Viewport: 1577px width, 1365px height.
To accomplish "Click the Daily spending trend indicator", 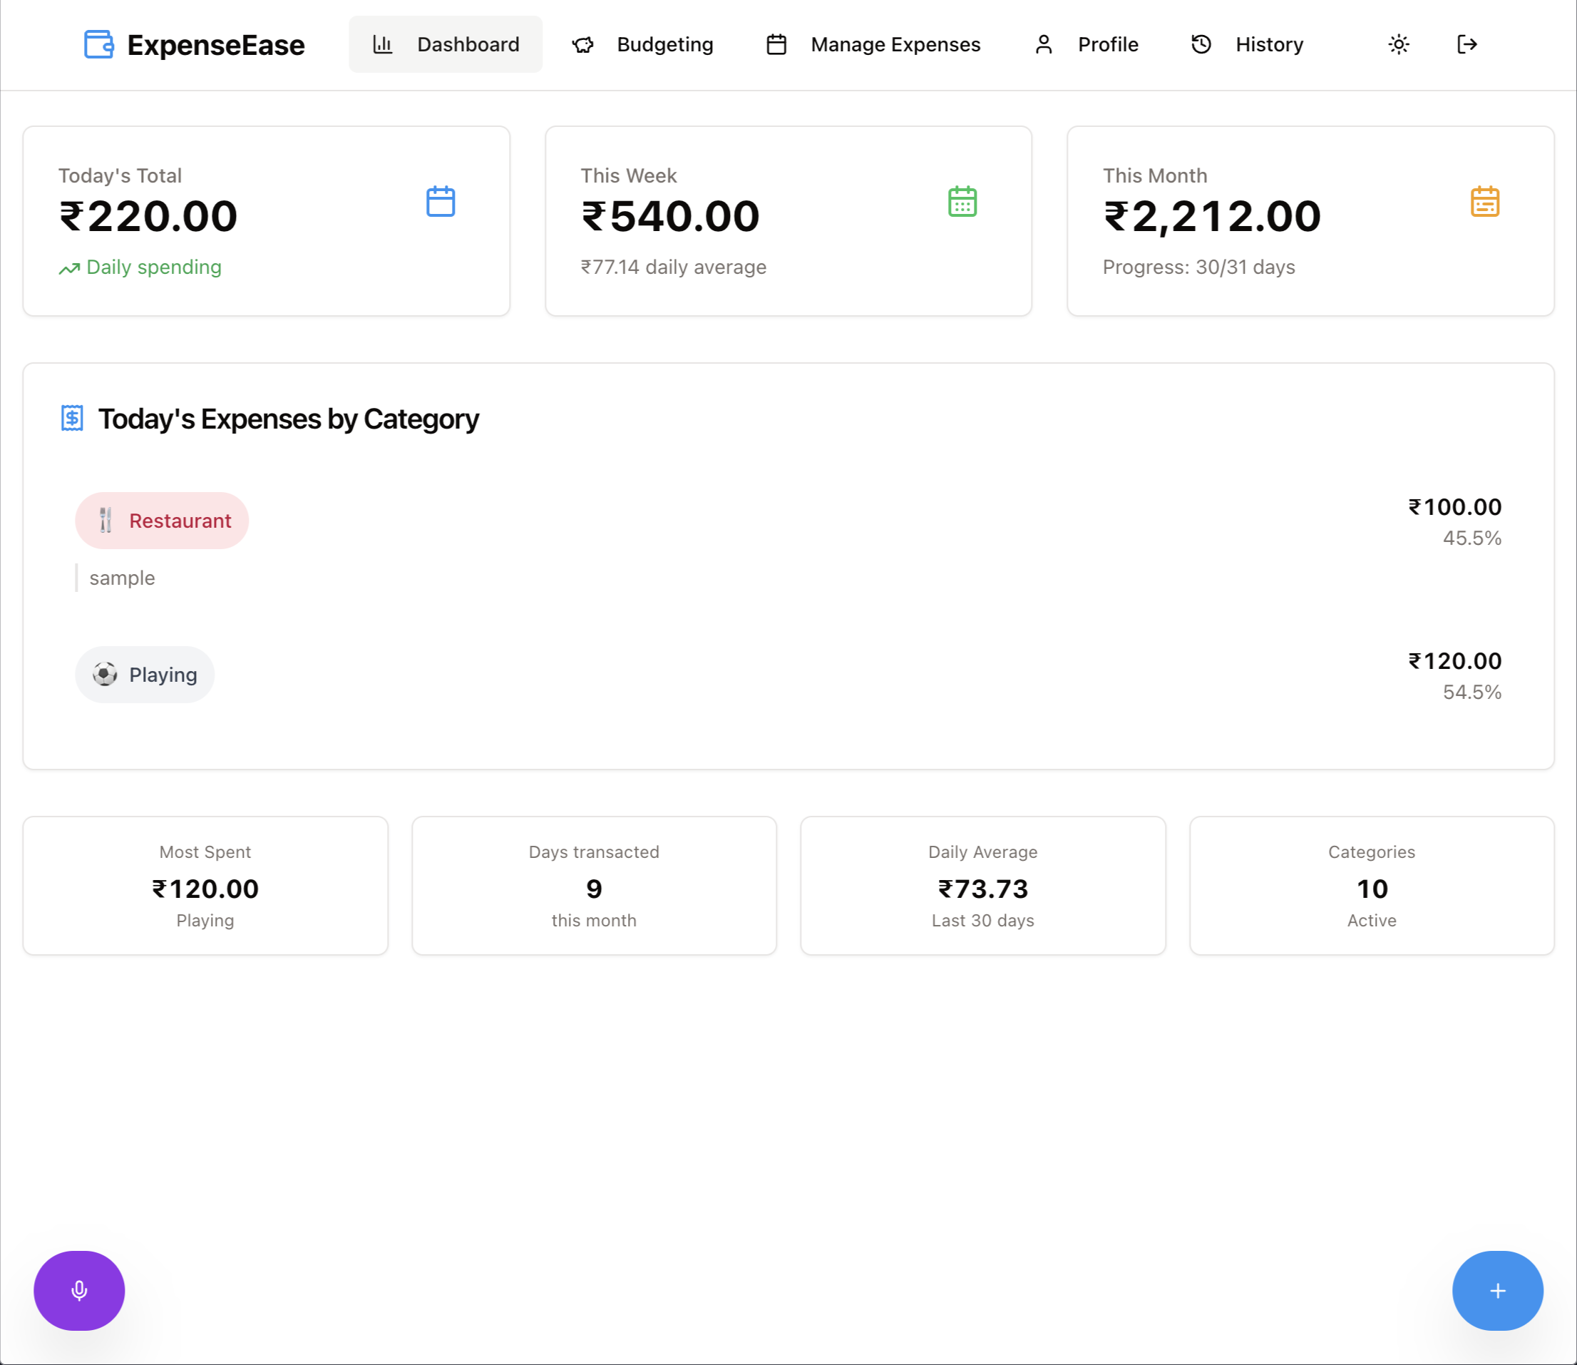I will [140, 267].
